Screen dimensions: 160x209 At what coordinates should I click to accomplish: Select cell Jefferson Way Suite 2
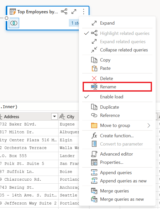[x=29, y=203]
